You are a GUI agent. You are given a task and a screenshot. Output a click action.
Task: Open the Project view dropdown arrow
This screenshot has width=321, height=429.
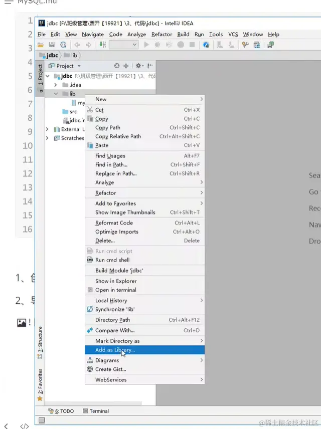point(79,66)
